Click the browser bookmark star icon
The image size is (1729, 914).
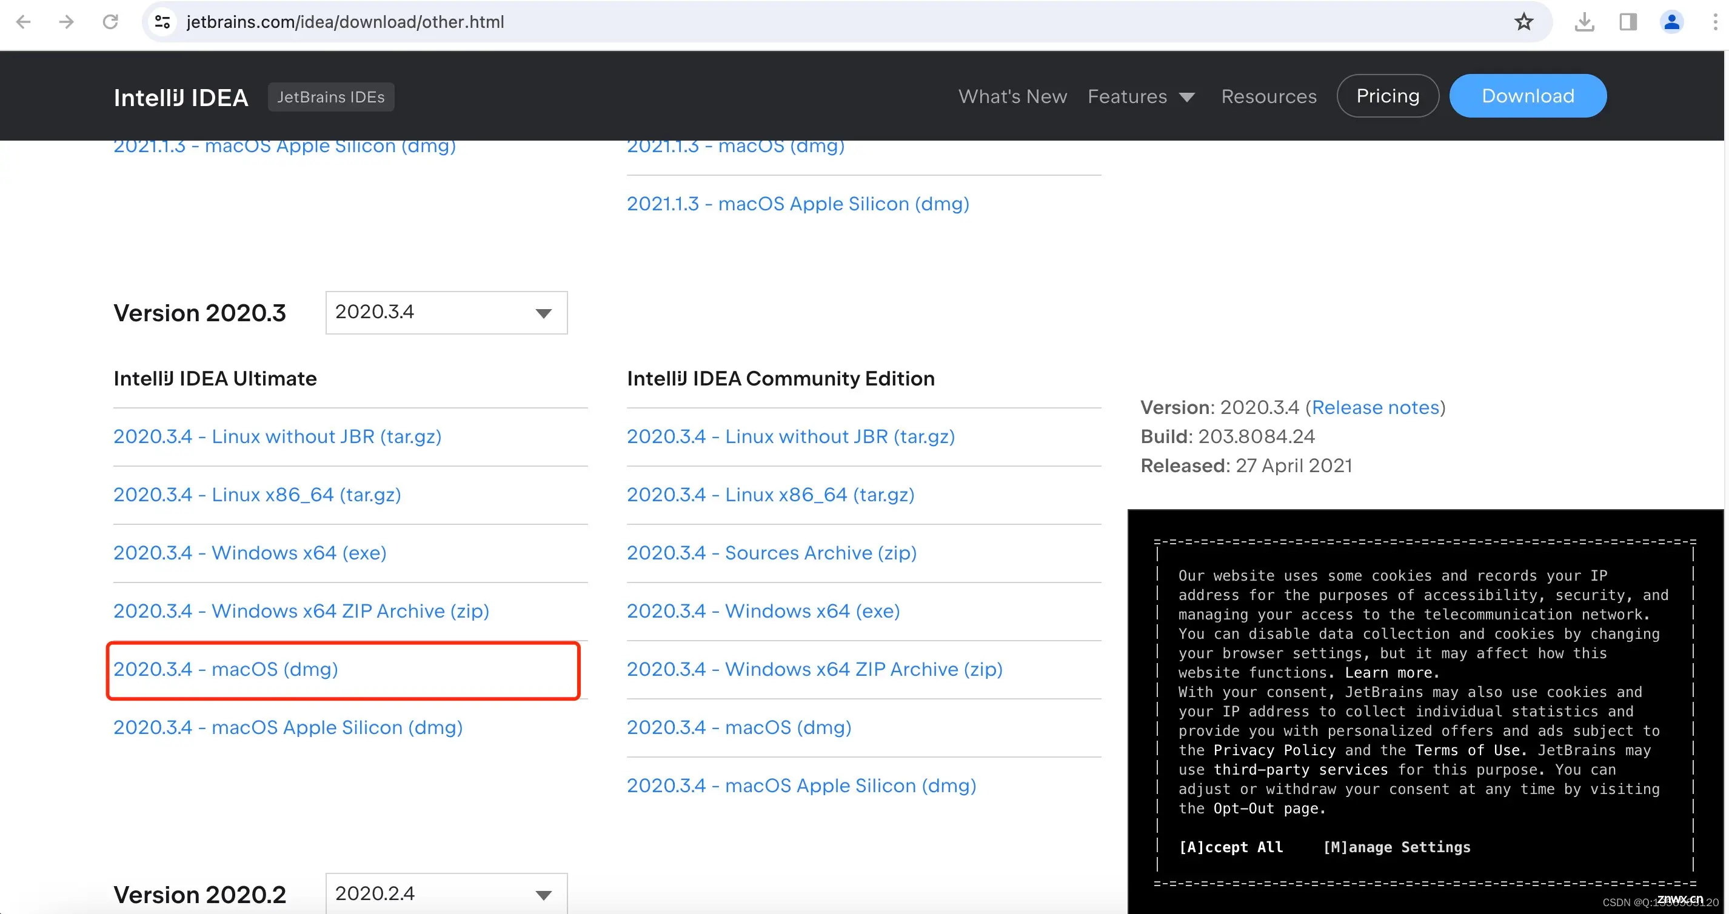(x=1524, y=21)
